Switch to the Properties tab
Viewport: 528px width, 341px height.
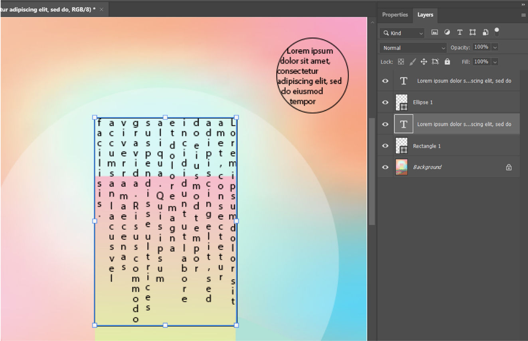[x=395, y=14]
